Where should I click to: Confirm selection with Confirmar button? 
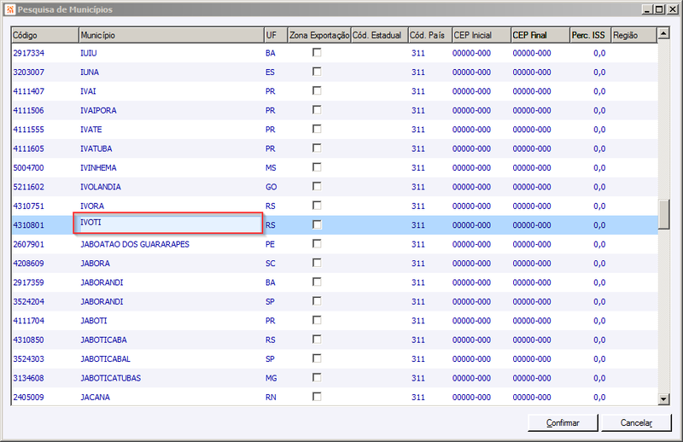[x=563, y=422]
